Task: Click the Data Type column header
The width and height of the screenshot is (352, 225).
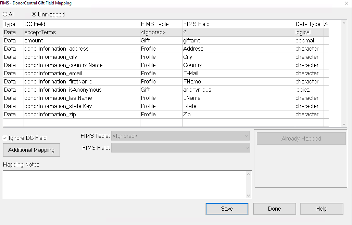Action: [309, 24]
